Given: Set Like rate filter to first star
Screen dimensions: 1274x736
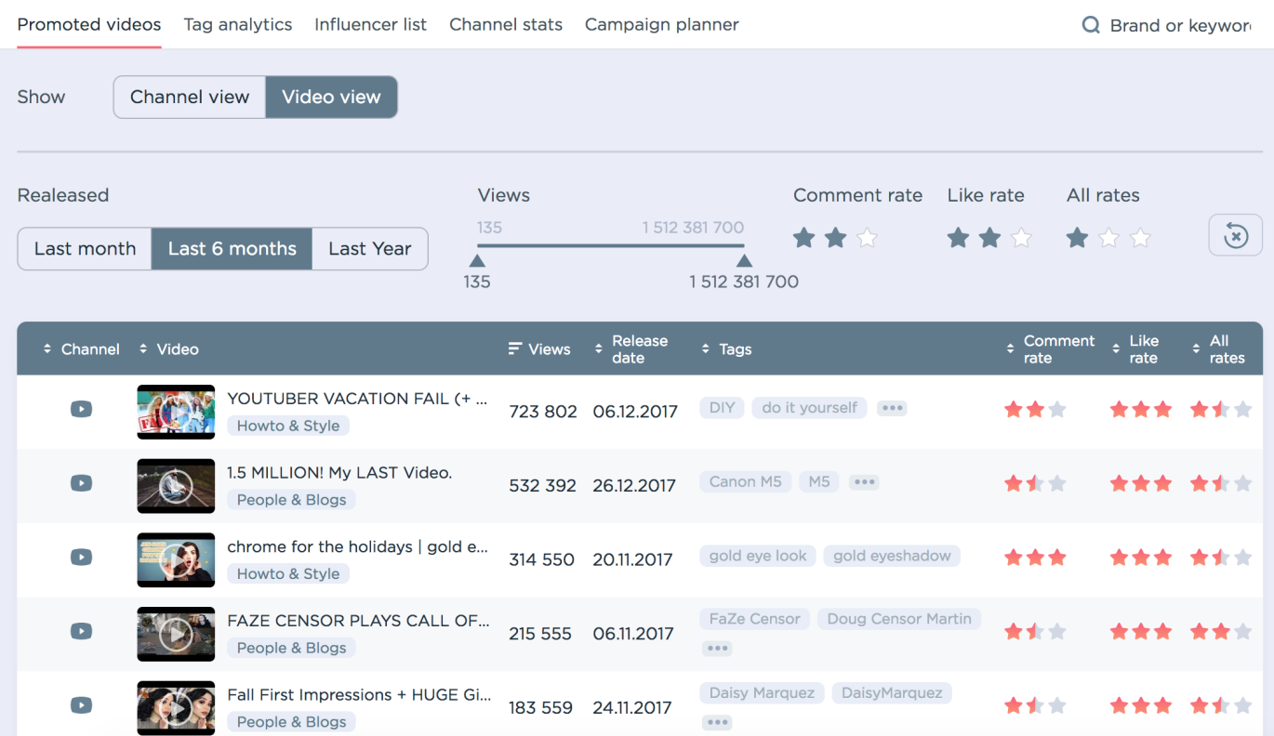Looking at the screenshot, I should click(958, 238).
